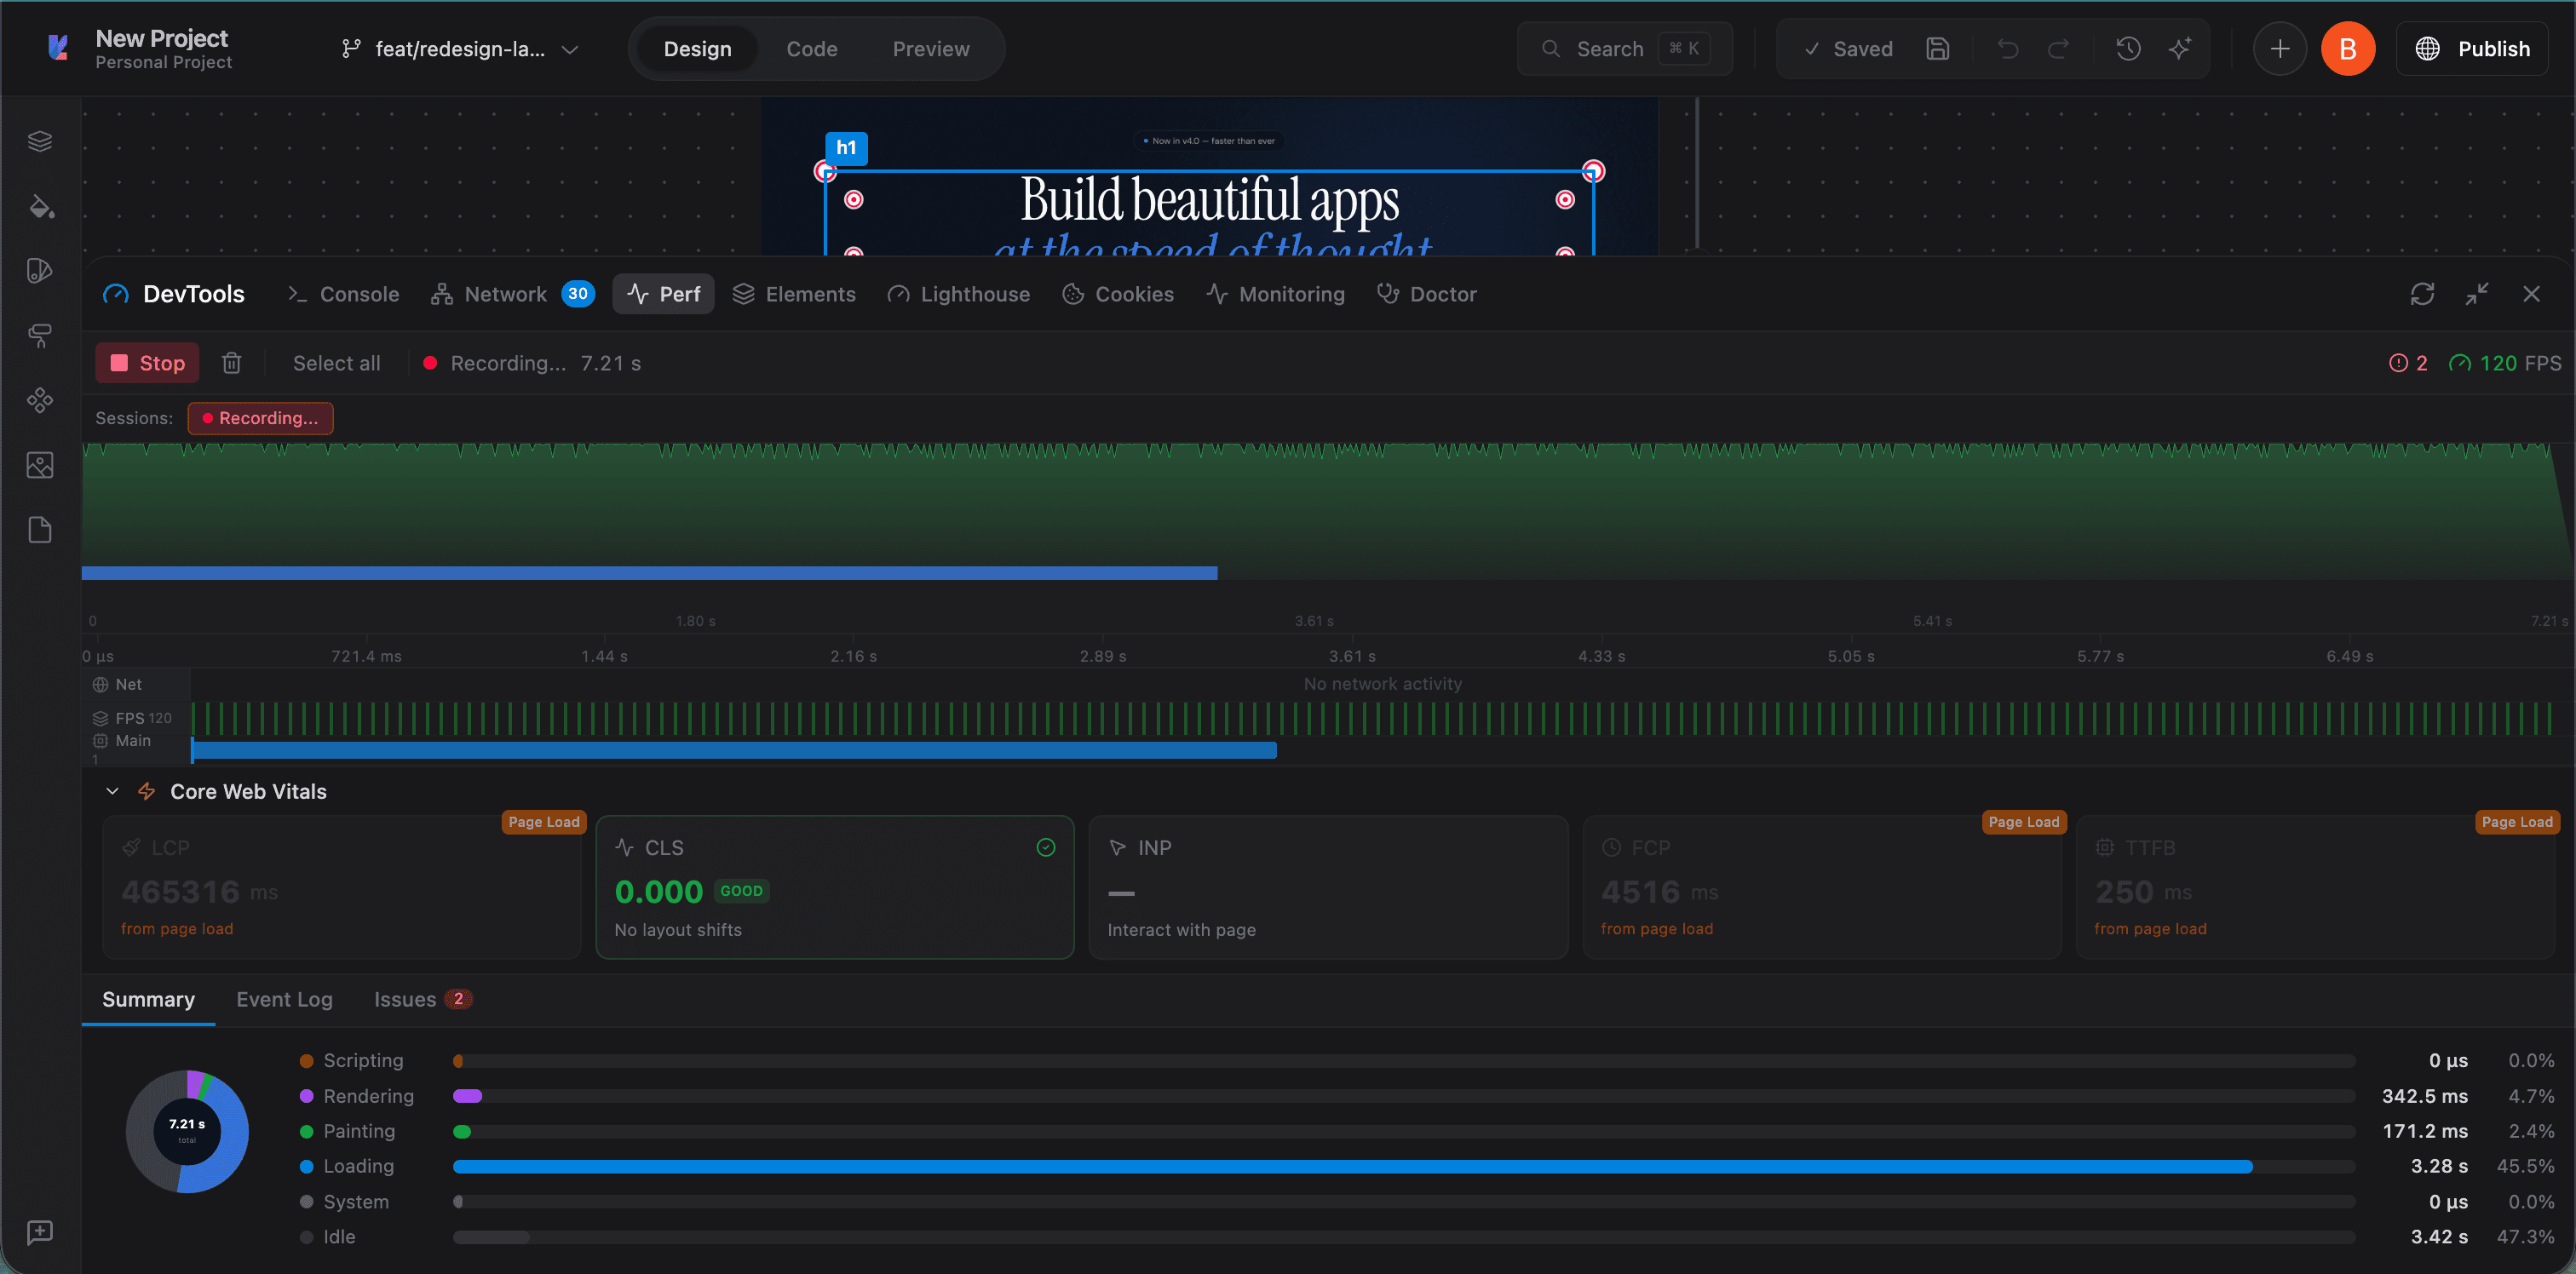Collapse the Core Web Vitals section
2576x1274 pixels.
(x=112, y=791)
